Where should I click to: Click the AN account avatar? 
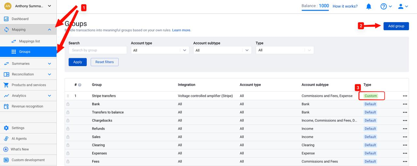(8, 6)
